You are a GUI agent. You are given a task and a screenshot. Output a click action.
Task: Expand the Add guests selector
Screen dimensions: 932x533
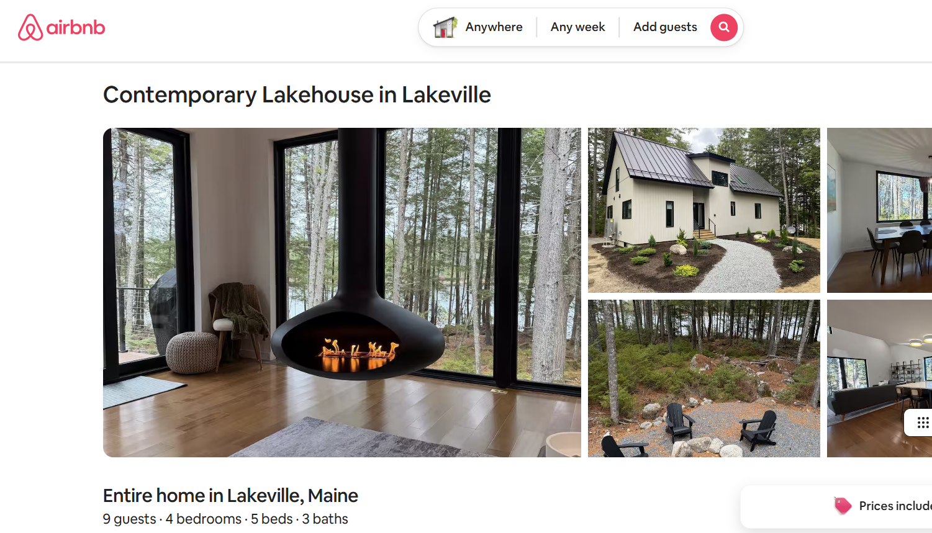(665, 27)
